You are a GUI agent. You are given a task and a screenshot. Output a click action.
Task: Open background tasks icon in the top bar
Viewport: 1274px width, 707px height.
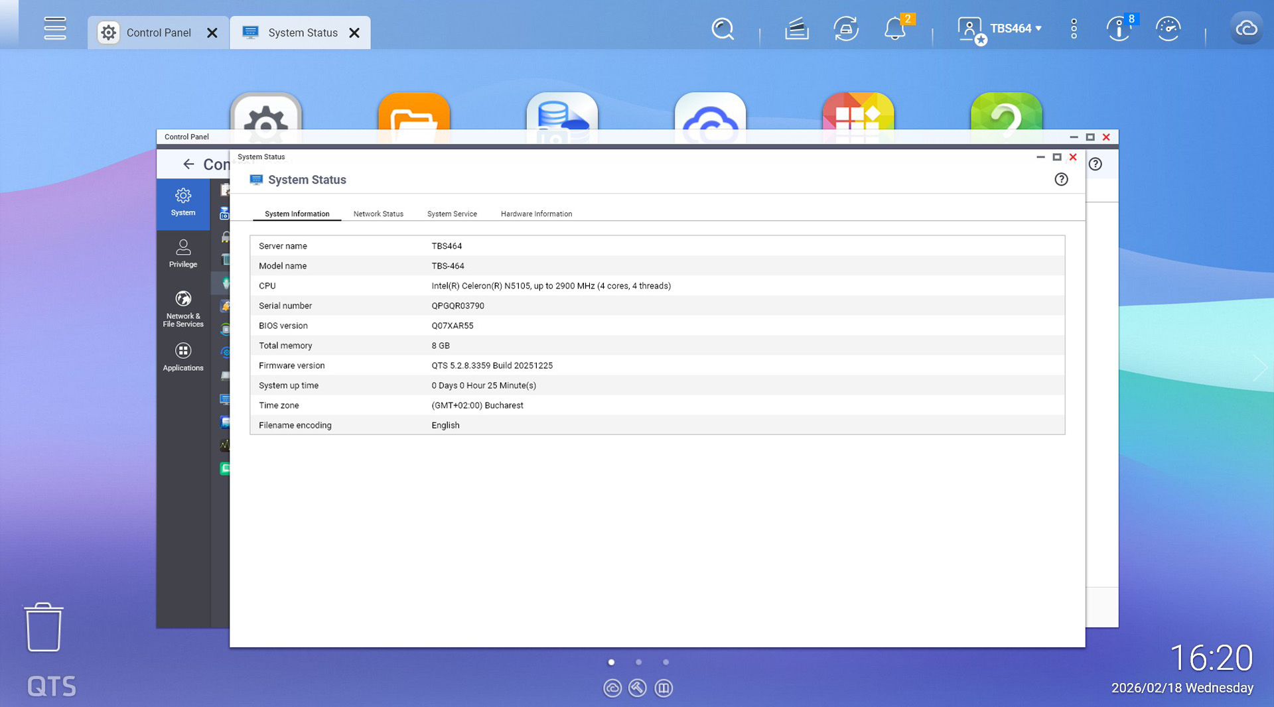pyautogui.click(x=796, y=29)
